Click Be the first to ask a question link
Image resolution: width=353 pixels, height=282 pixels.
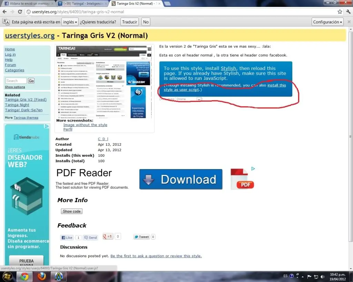click(x=156, y=256)
